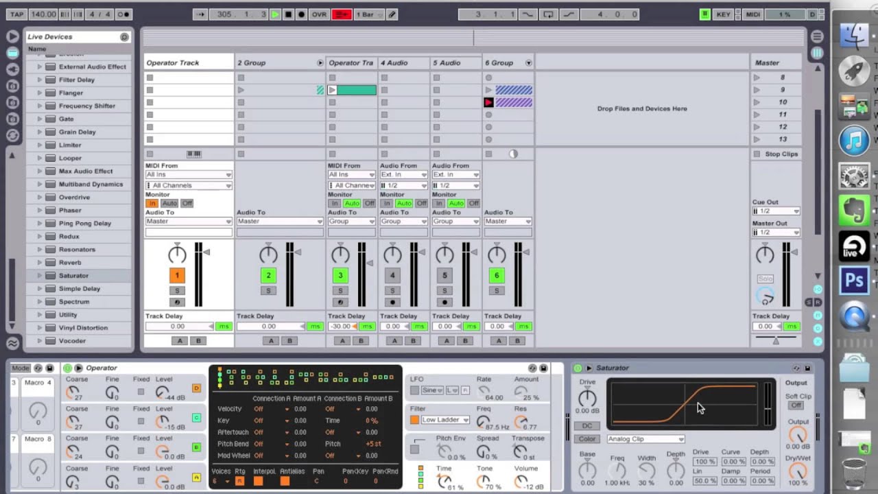The height and width of the screenshot is (494, 878).
Task: Toggle the Punch-Out switch icon
Action: pos(570,14)
